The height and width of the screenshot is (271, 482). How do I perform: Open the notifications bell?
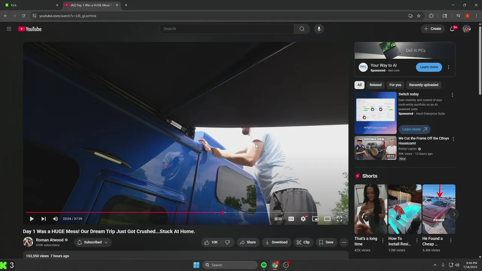(x=453, y=29)
